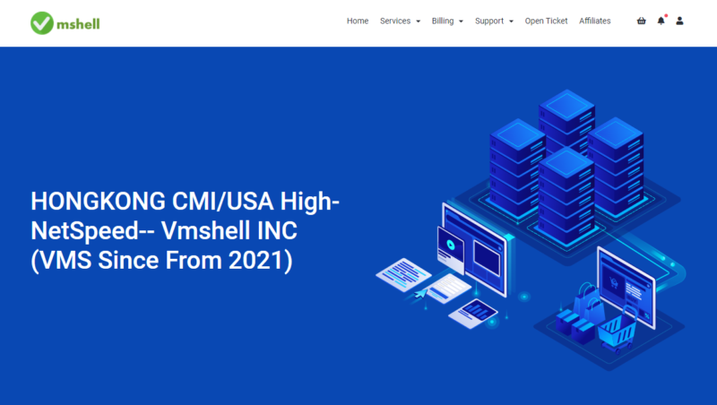The image size is (717, 405).
Task: Click the notification bell icon
Action: click(661, 21)
